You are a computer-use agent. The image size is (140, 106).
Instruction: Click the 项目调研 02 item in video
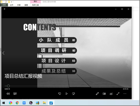pyautogui.click(x=57, y=50)
